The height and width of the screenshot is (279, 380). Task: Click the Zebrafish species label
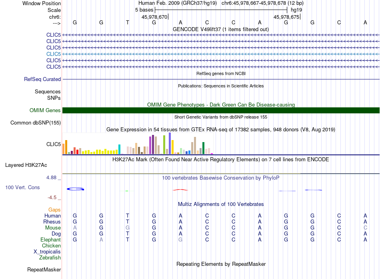point(50,257)
